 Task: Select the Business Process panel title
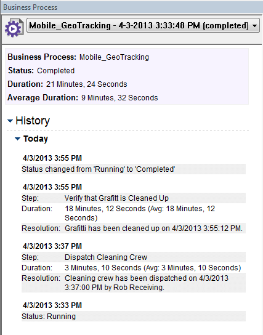coord(30,7)
